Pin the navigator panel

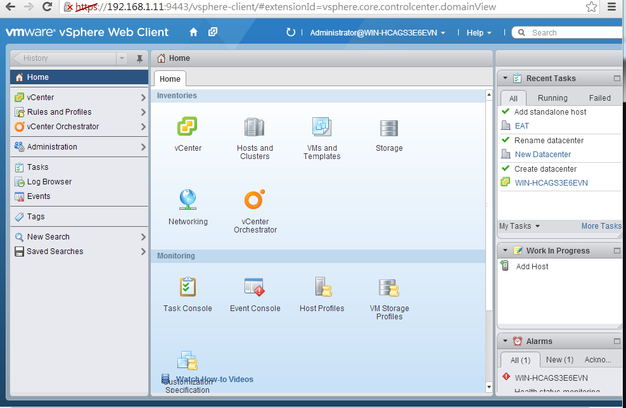coord(139,59)
